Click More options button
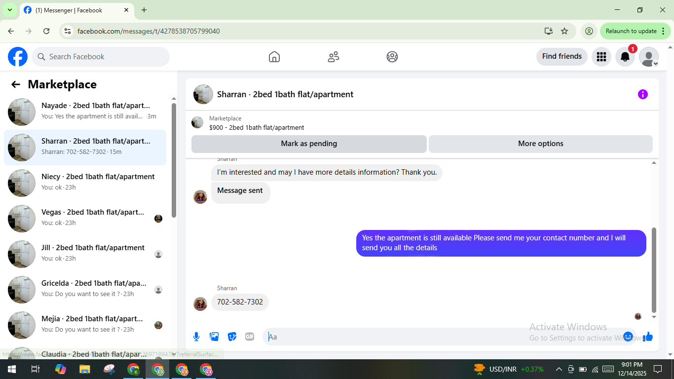 [x=541, y=144]
